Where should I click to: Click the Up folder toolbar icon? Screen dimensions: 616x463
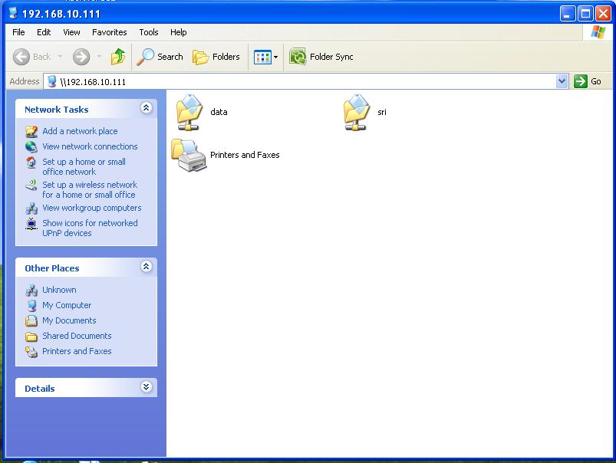[x=118, y=57]
